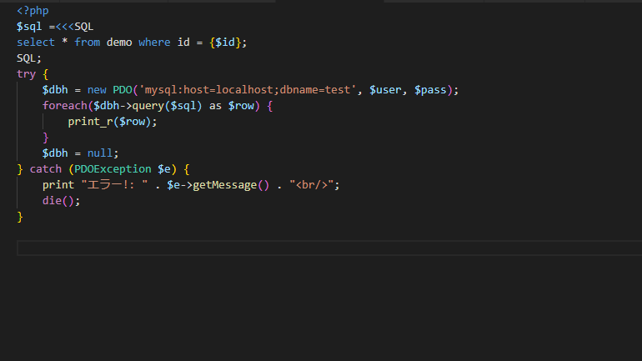
Task: Click the 'エラー!:' string literal
Action: point(114,185)
